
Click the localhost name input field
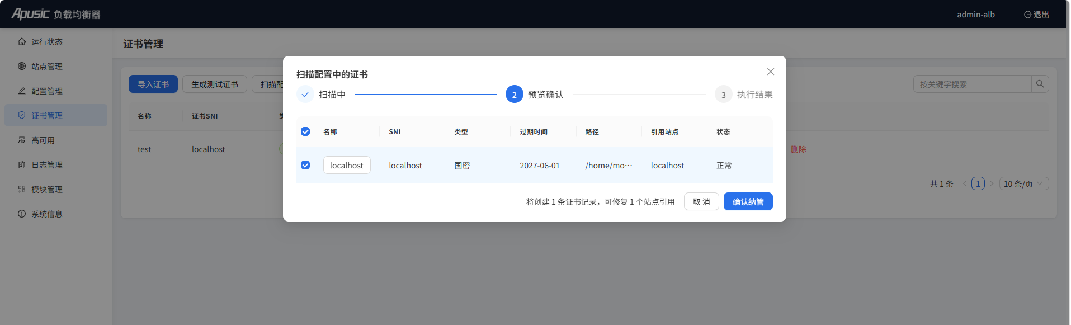[x=347, y=165]
